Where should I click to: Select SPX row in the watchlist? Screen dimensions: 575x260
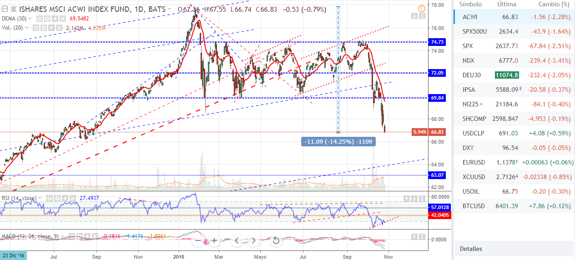tap(514, 46)
